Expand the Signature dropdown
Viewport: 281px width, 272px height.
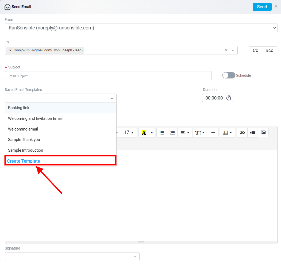coord(72,256)
